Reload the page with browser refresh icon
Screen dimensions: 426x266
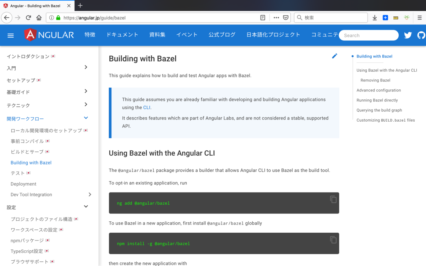[28, 18]
